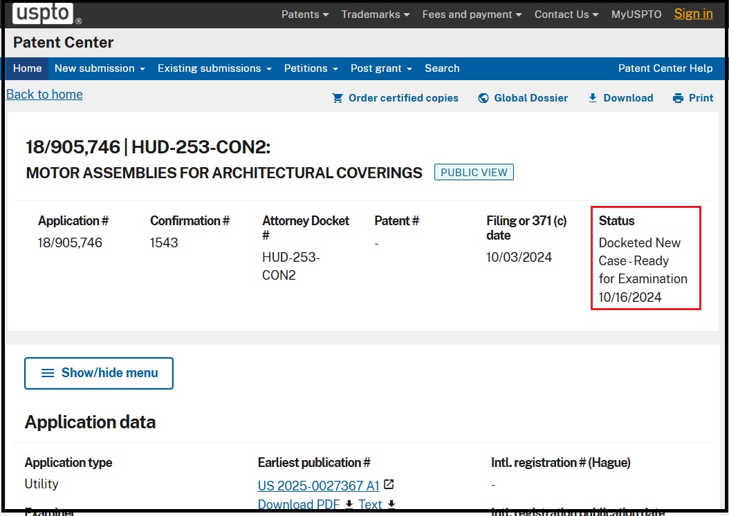729x516 pixels.
Task: Click the PUBLIC VIEW badge
Action: 474,172
